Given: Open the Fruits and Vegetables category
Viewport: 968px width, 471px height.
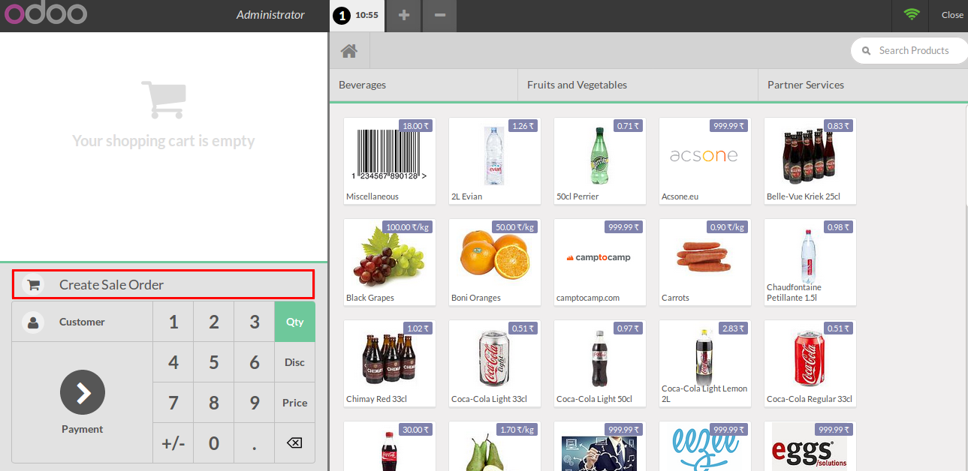Looking at the screenshot, I should [x=638, y=85].
